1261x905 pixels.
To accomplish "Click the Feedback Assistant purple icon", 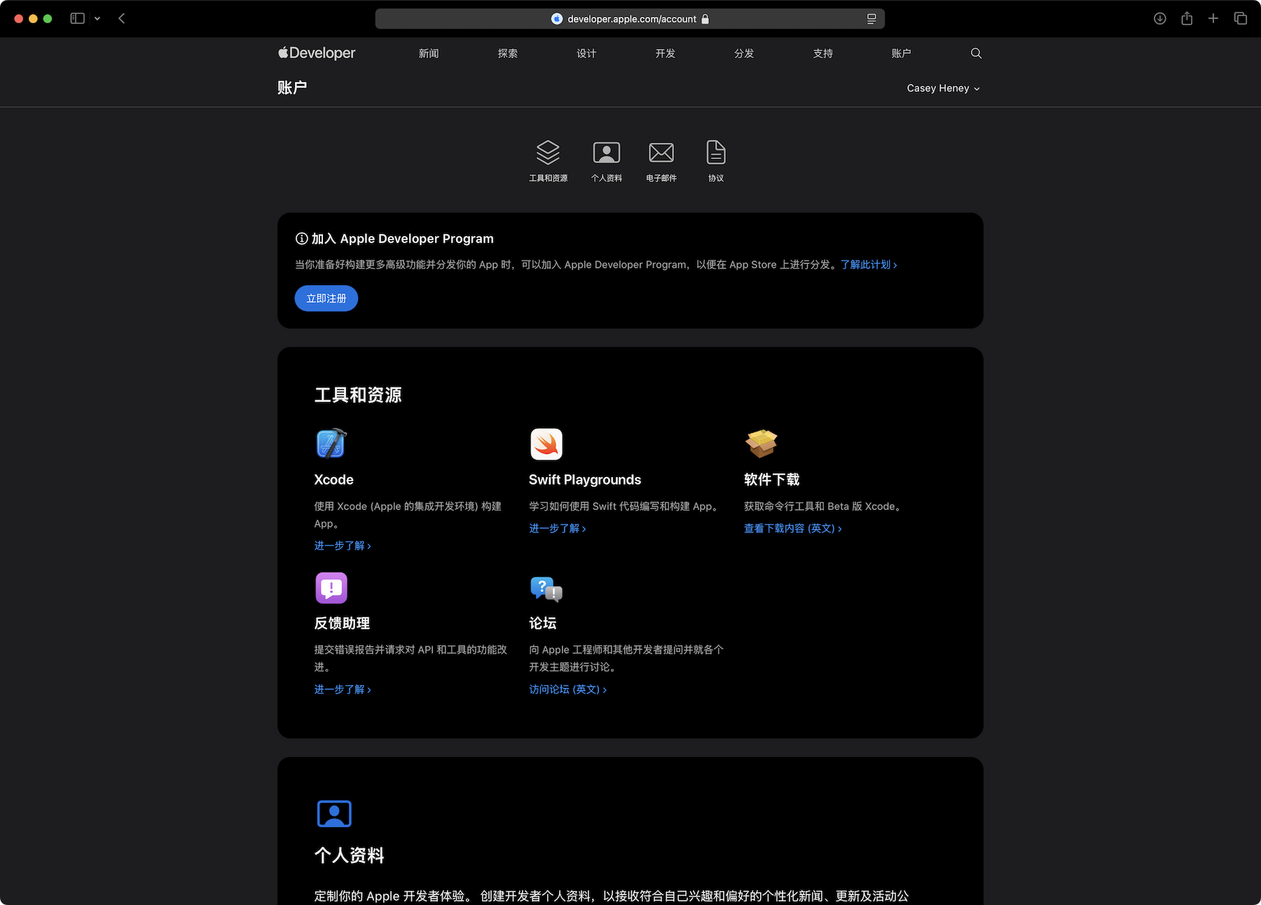I will tap(331, 588).
